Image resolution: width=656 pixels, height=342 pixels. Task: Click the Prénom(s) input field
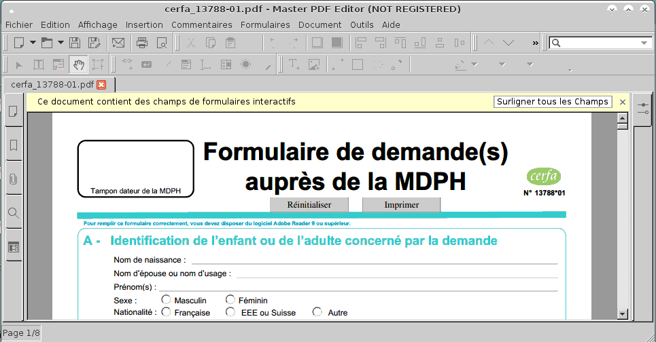coord(358,286)
